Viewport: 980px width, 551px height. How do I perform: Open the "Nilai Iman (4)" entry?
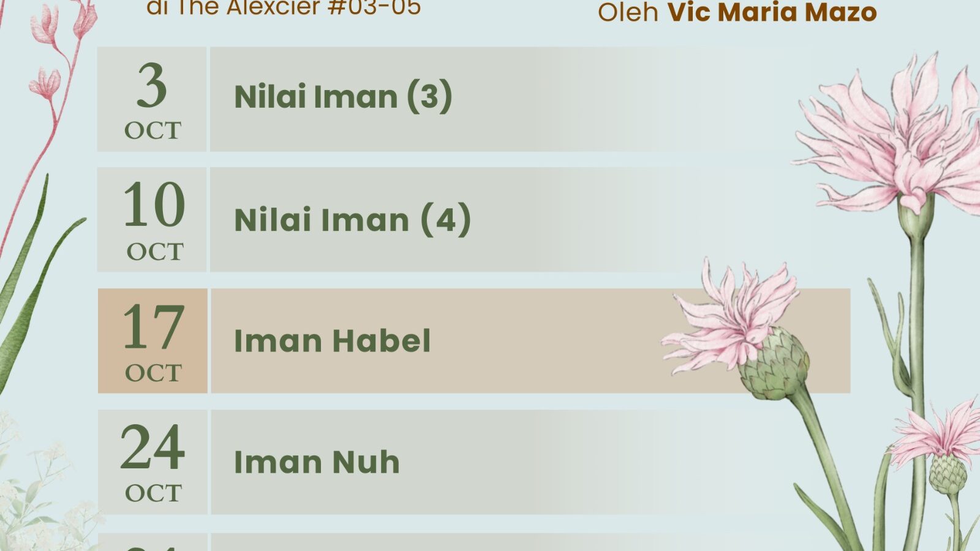[x=352, y=220]
